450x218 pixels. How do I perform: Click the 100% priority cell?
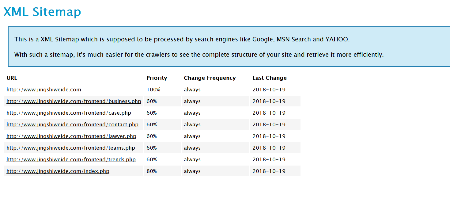(153, 90)
